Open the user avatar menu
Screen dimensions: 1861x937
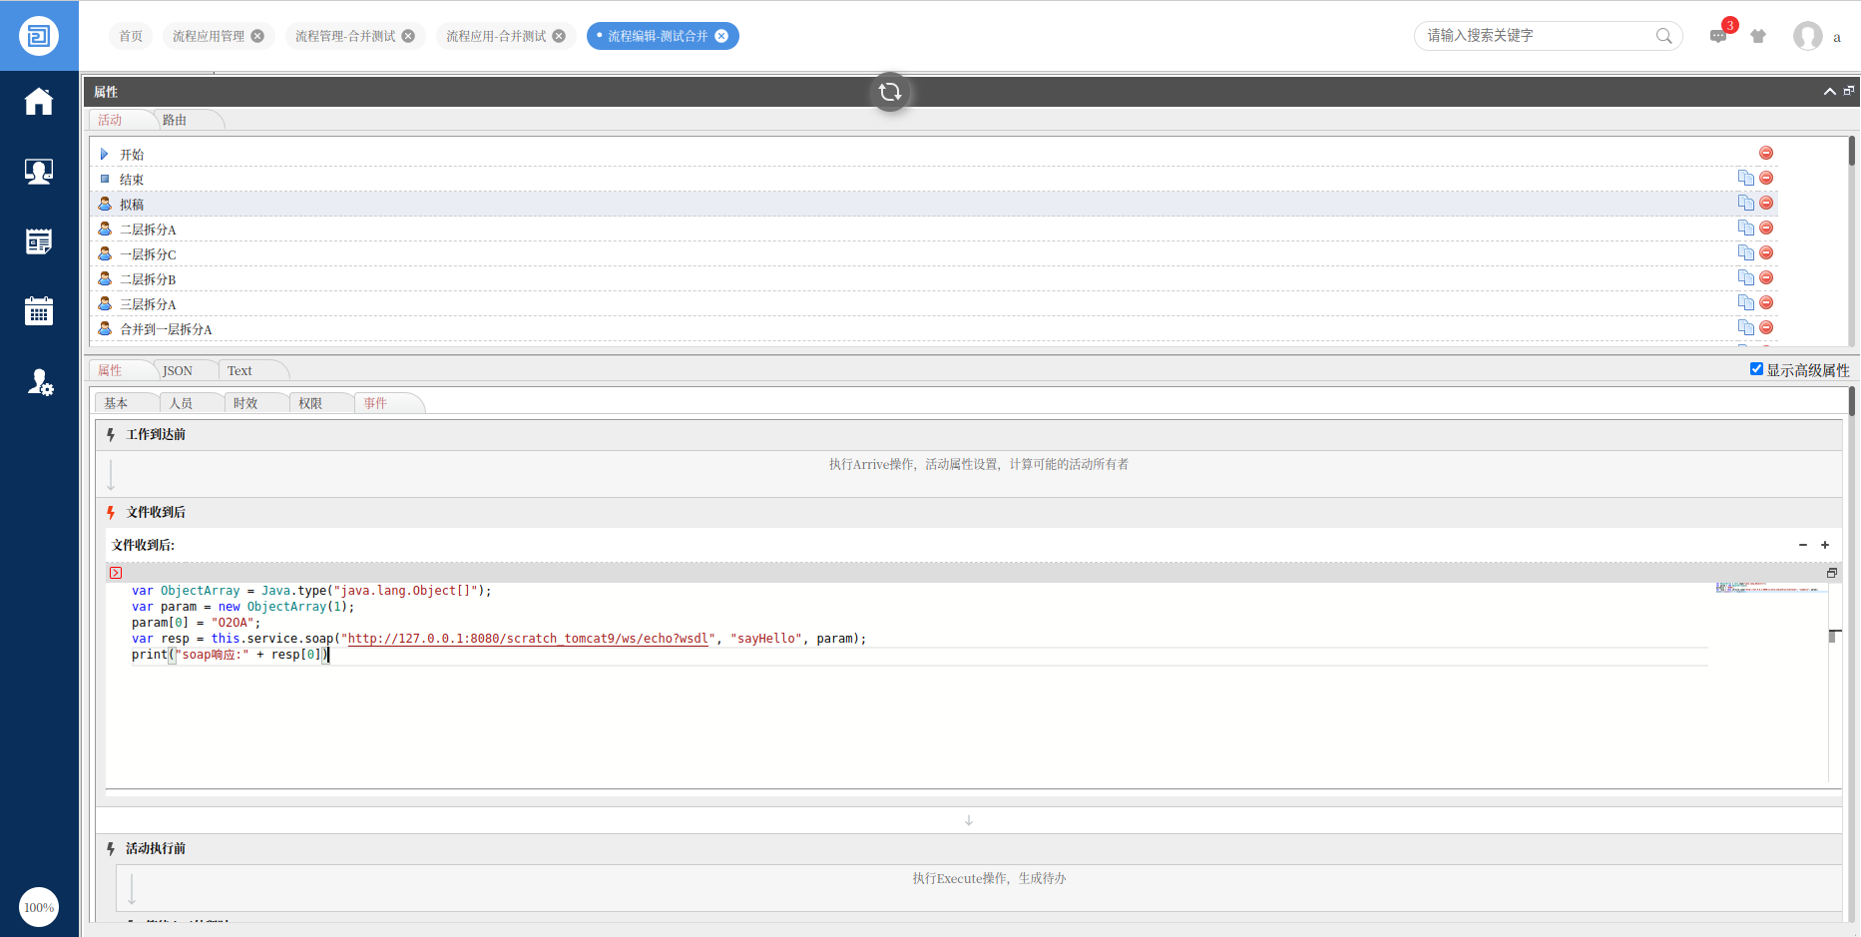[1807, 36]
